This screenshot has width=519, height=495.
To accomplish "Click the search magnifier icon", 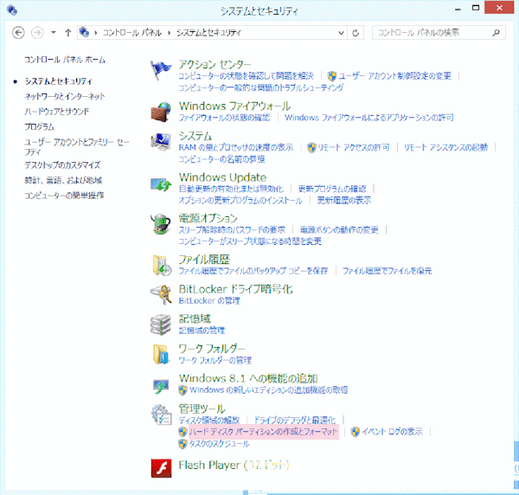I will [x=496, y=32].
